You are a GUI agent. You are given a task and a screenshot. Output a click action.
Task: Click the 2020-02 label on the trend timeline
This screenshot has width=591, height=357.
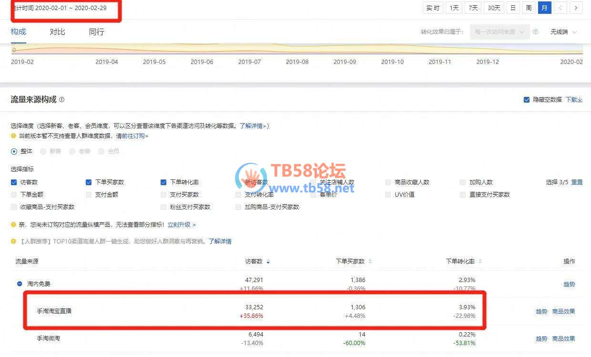point(571,62)
